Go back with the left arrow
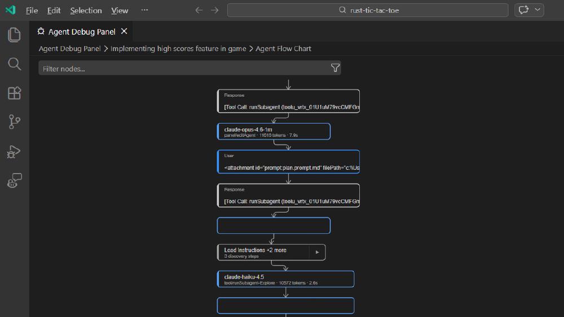Viewport: 564px width, 317px height. pos(199,10)
